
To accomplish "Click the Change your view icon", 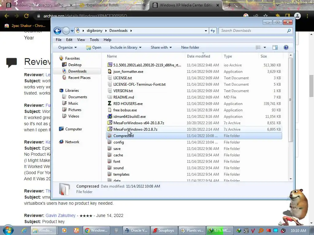I will [258, 47].
